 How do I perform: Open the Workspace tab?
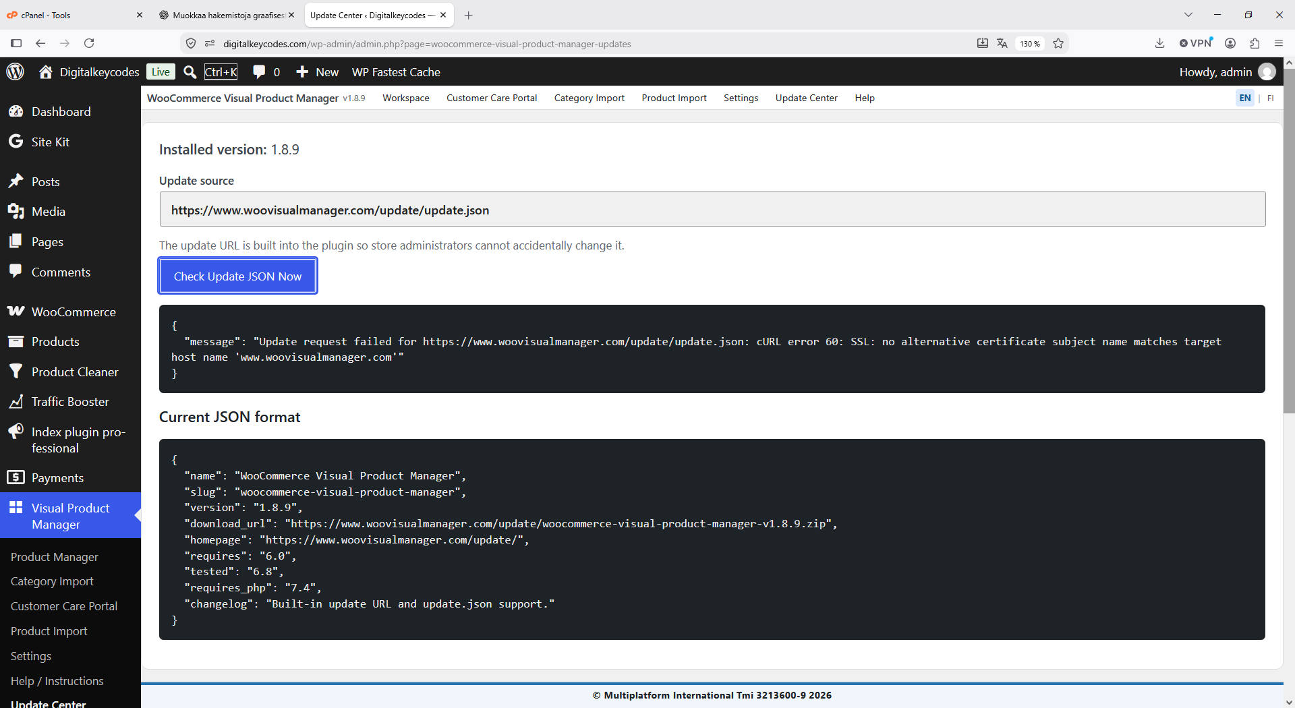pos(406,98)
